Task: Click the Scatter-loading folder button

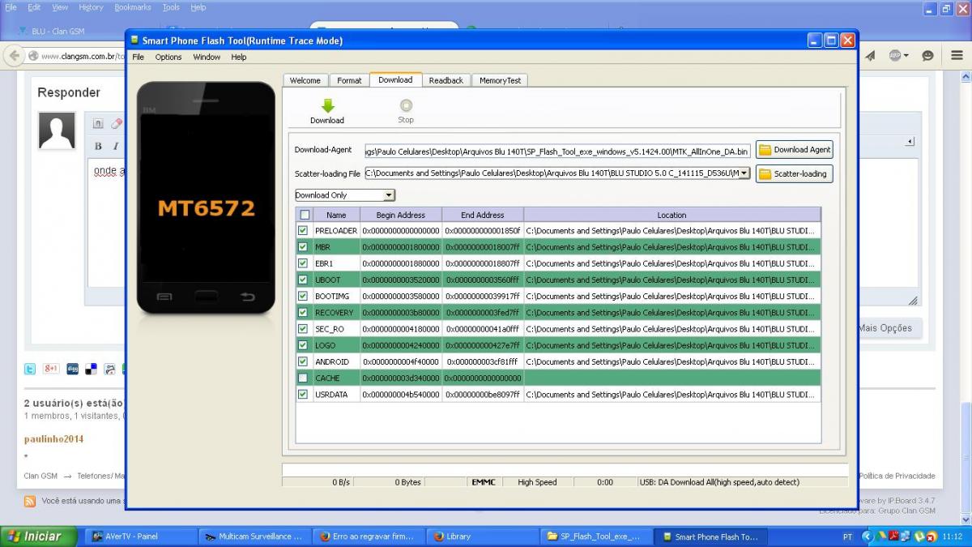Action: (x=794, y=173)
